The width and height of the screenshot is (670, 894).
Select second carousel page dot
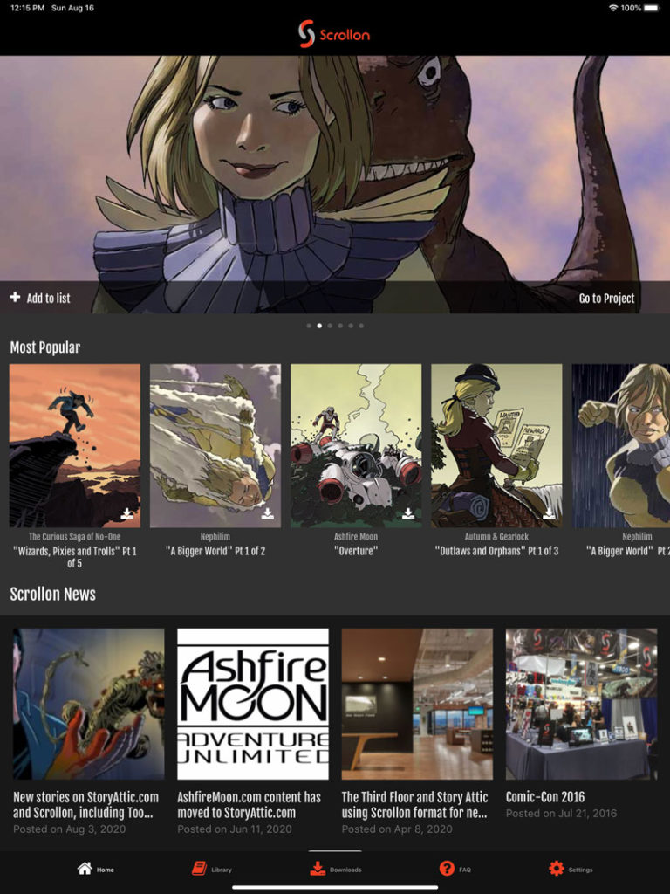pos(319,326)
